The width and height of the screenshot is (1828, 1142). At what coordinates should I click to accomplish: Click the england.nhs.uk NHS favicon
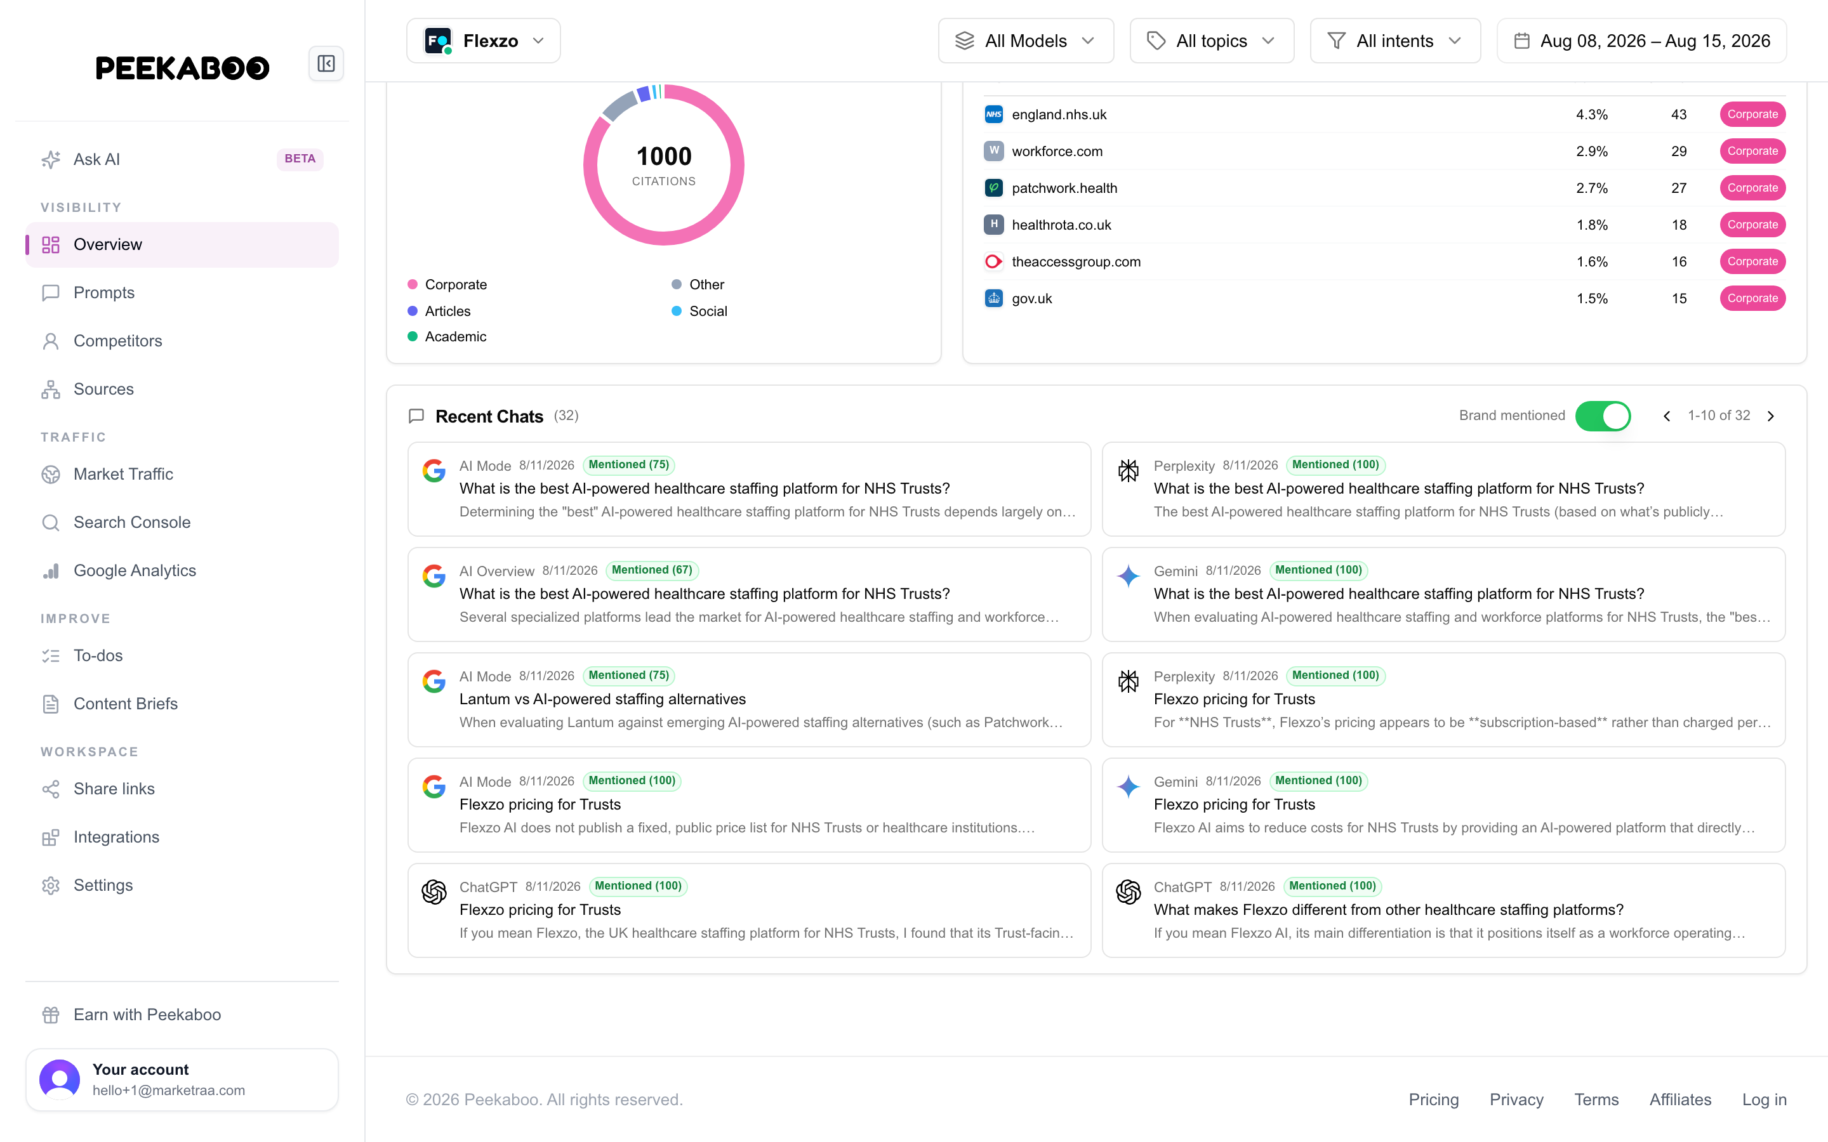tap(993, 114)
